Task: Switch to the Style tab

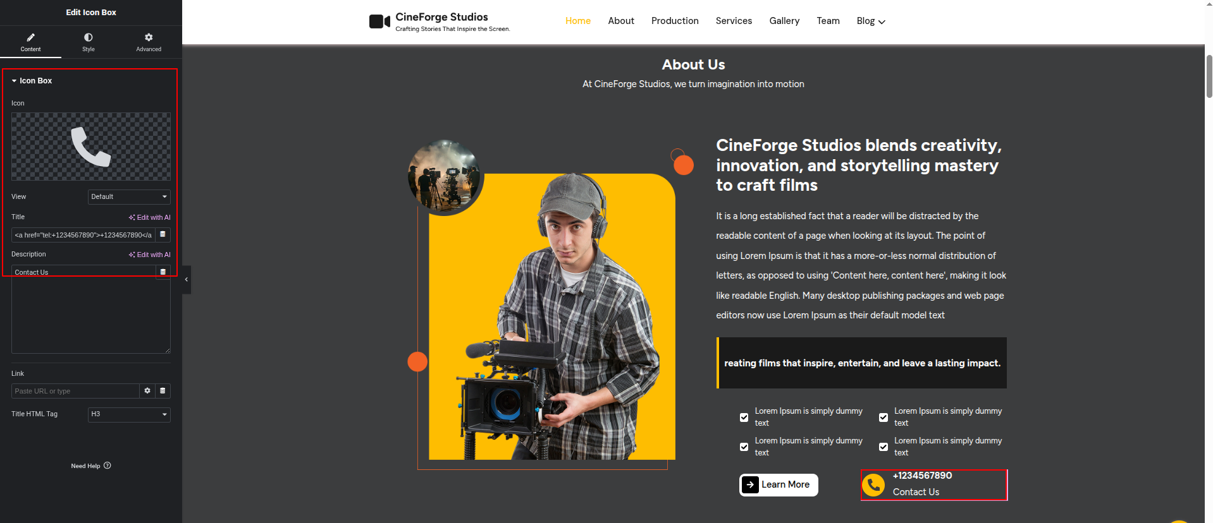Action: (x=89, y=42)
